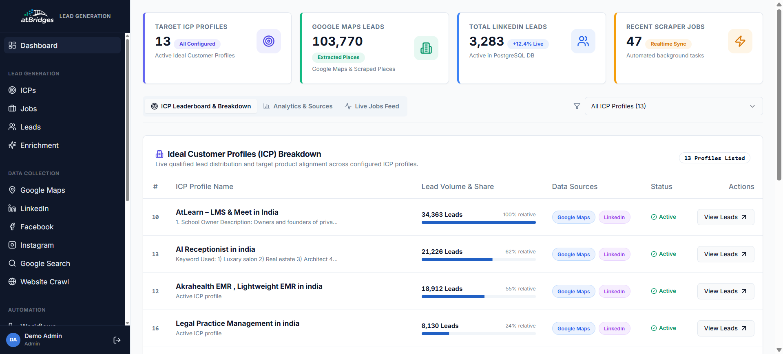
Task: Click Active status in AtLearn row
Action: click(x=664, y=217)
